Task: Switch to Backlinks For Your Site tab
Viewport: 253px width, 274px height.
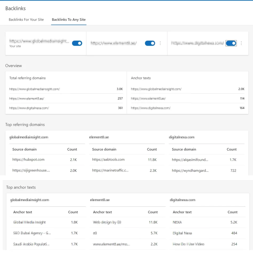Action: pyautogui.click(x=26, y=20)
